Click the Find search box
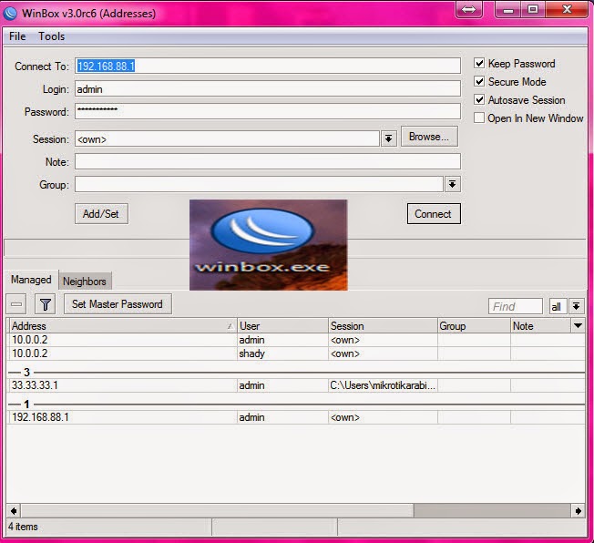Viewport: 594px width, 543px height. pos(516,306)
